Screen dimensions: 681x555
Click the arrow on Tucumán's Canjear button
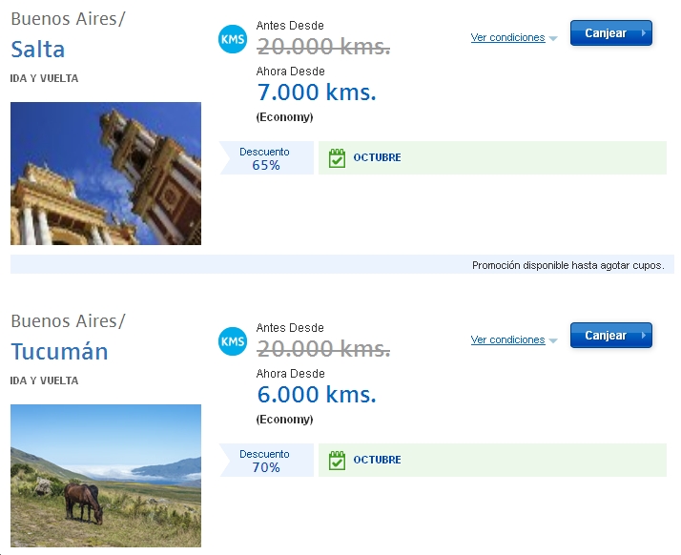pos(645,336)
